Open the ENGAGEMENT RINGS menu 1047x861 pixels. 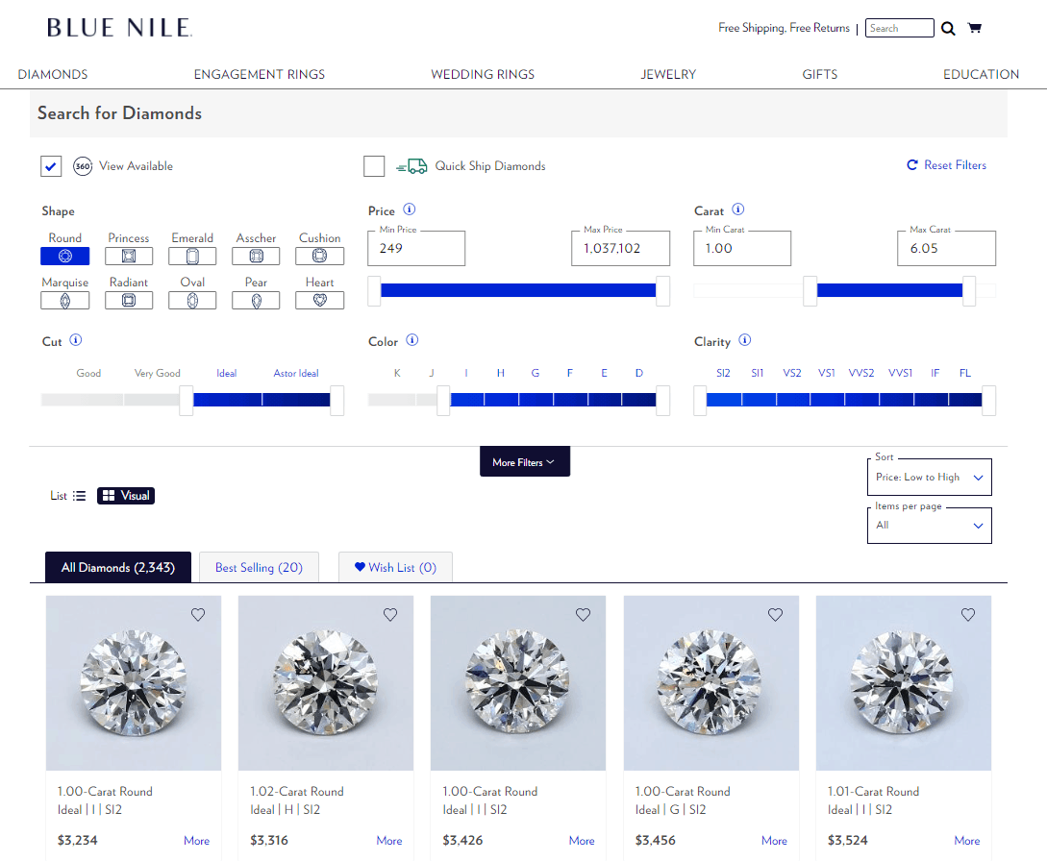click(259, 74)
